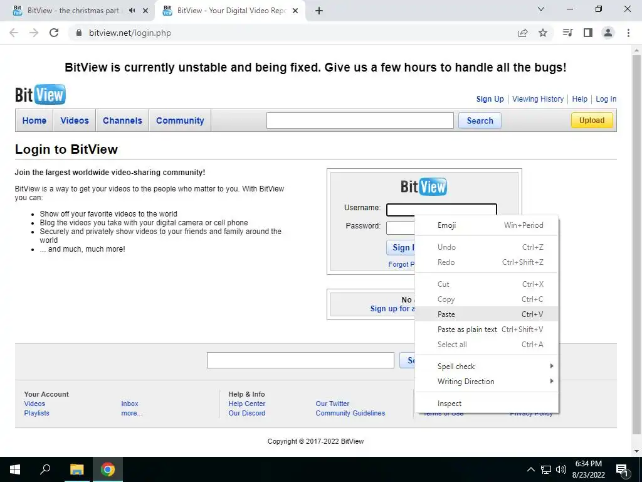642x482 pixels.
Task: Open the Chrome profile avatar
Action: pyautogui.click(x=608, y=33)
